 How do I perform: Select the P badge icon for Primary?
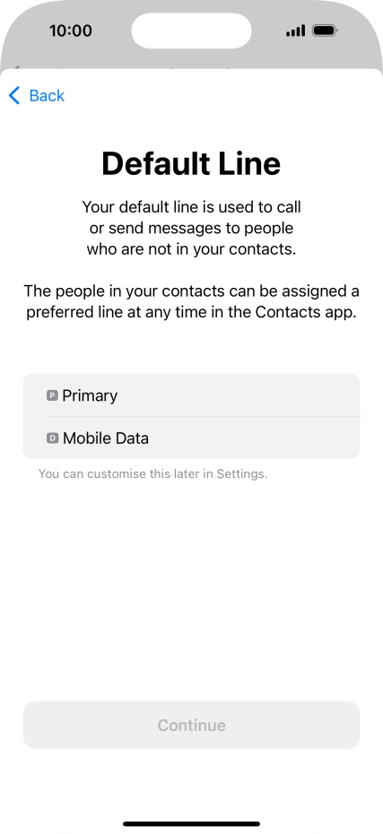[52, 395]
